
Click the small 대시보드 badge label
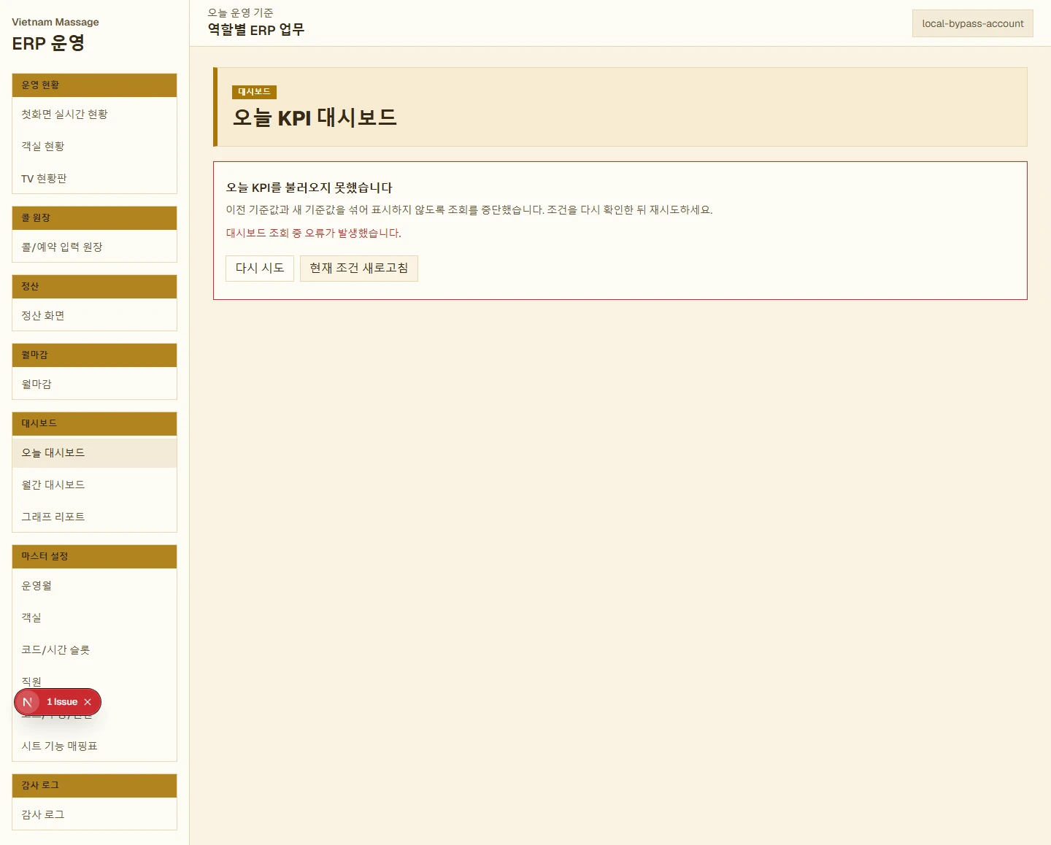pos(254,92)
